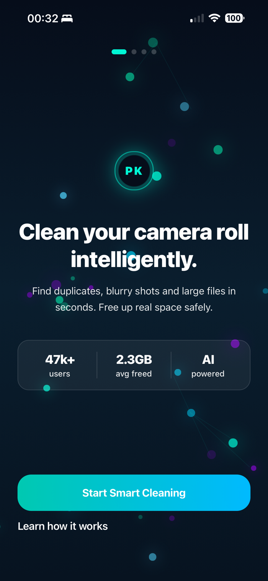268x581 pixels.
Task: Jump to the last onboarding page dot
Action: 154,52
